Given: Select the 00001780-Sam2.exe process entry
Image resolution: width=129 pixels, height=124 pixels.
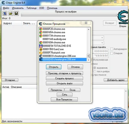Looking at the screenshot, I should pyautogui.click(x=53, y=49).
